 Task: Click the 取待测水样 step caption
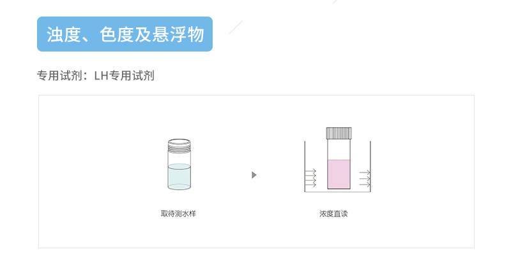[x=178, y=214]
